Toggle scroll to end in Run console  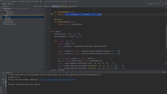pos(6,81)
